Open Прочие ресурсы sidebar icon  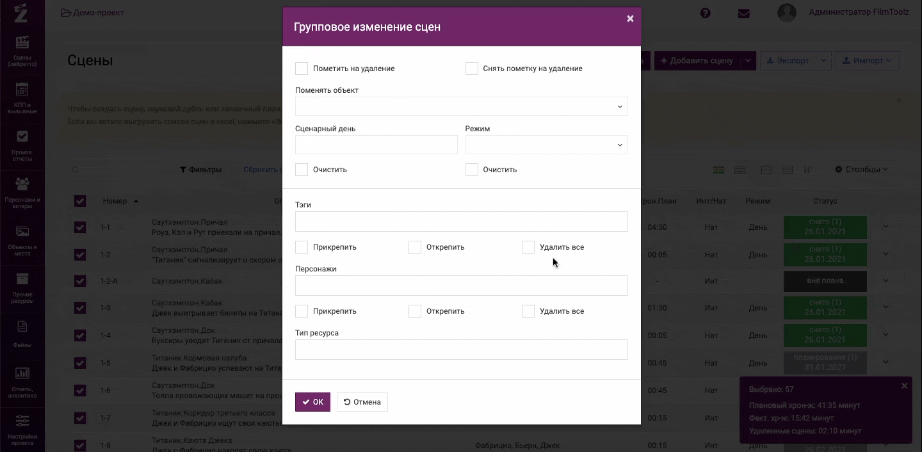click(x=22, y=287)
